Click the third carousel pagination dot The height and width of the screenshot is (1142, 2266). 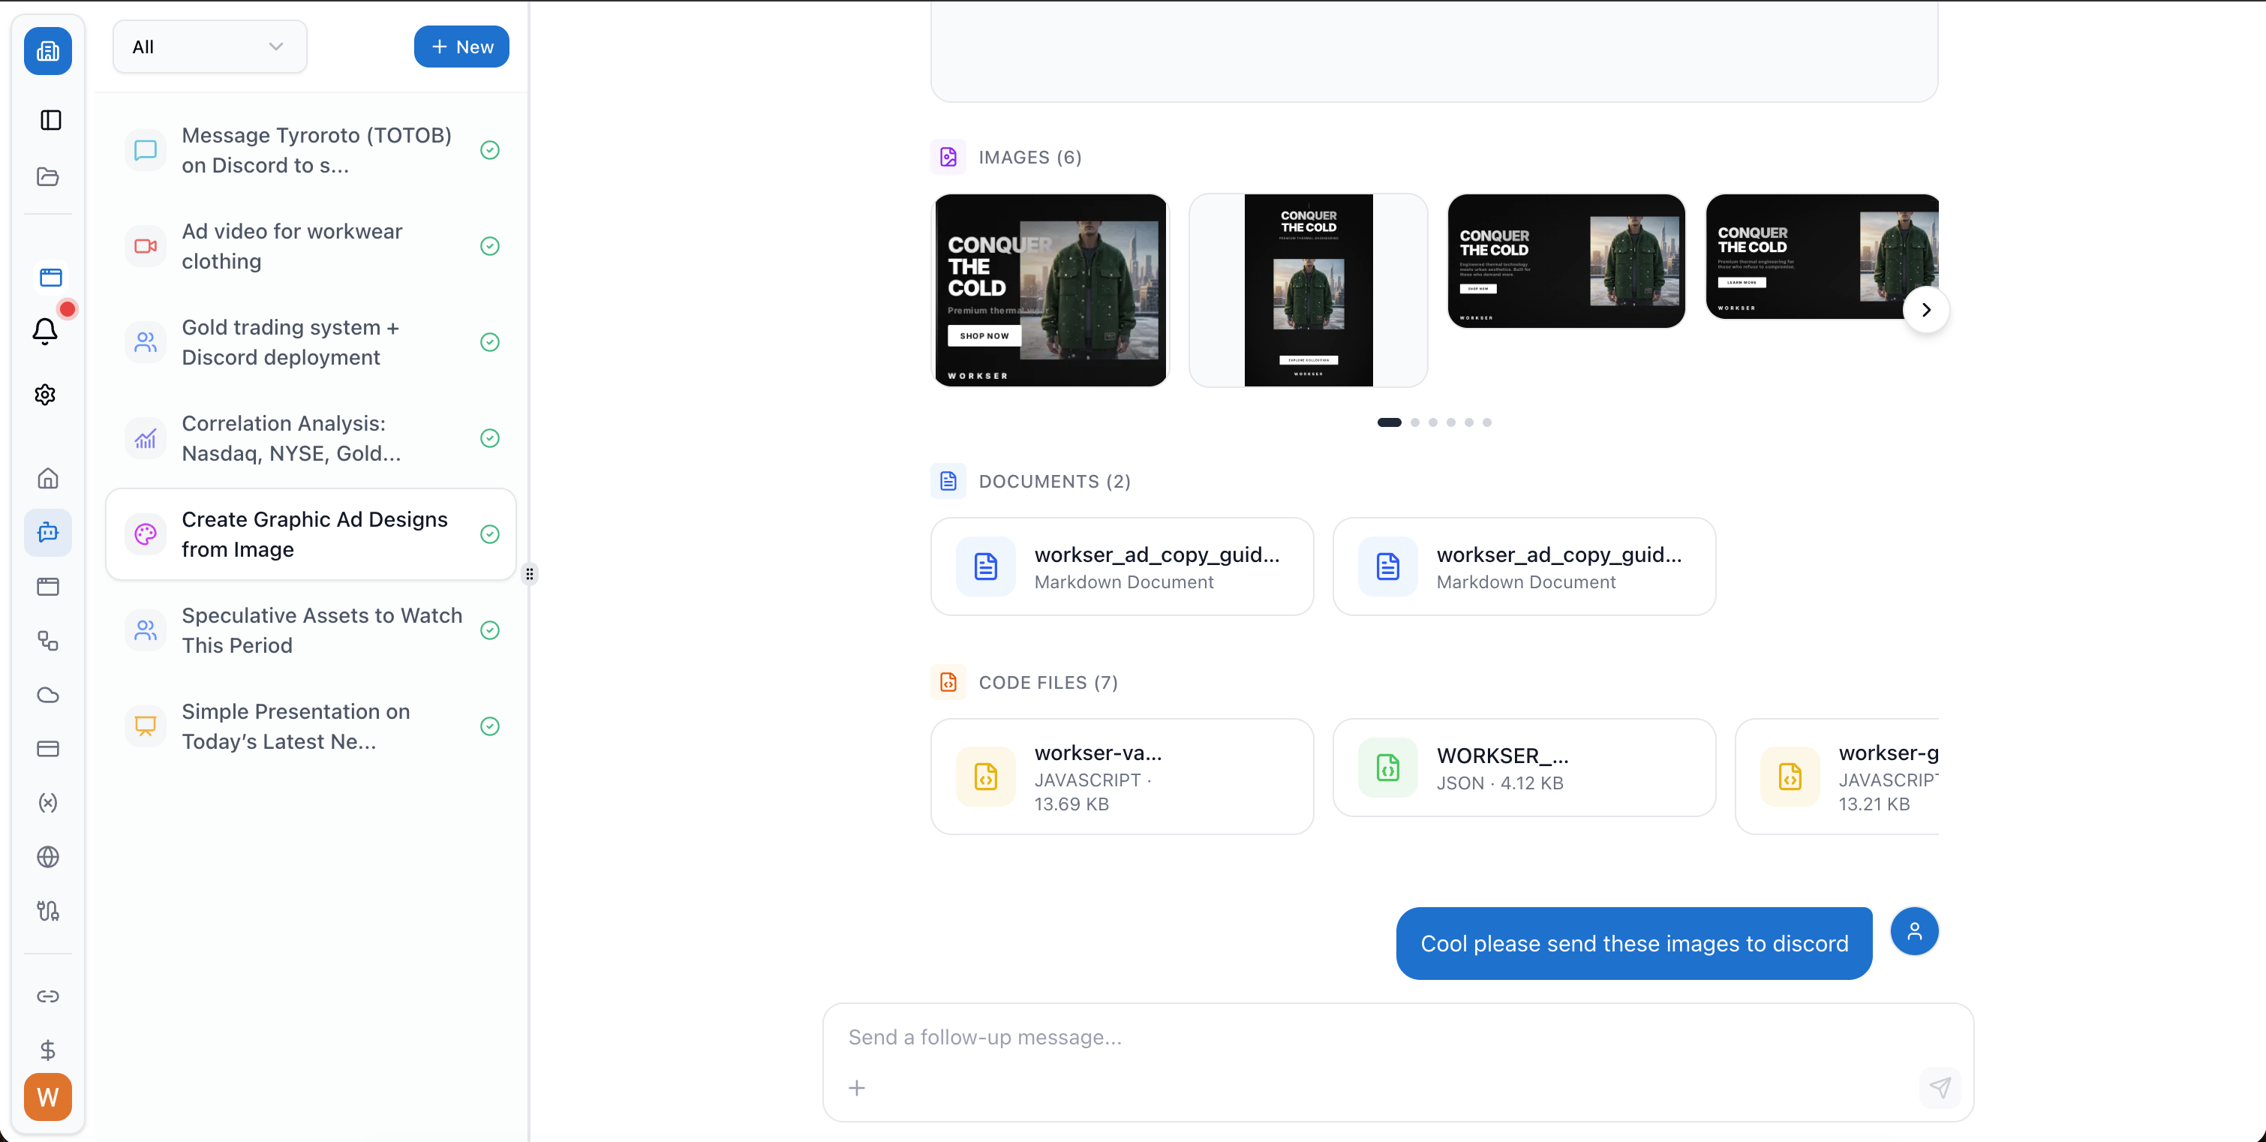tap(1433, 422)
